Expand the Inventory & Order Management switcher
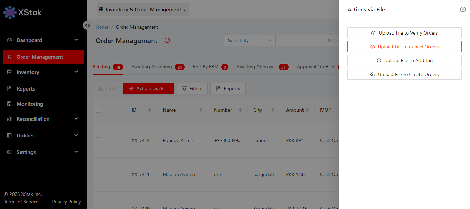470x209 pixels. 143,10
